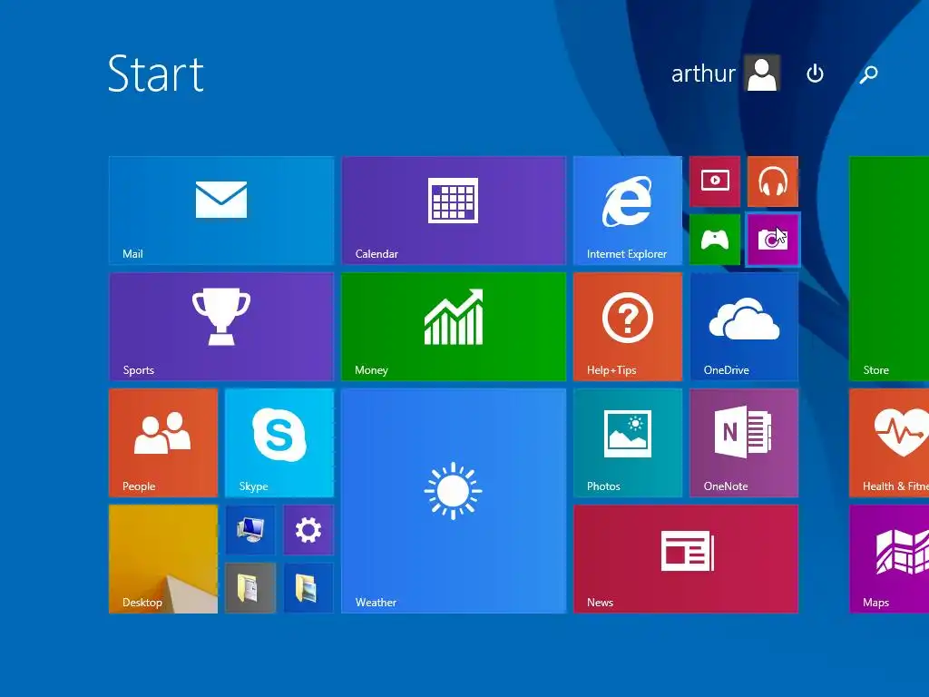The height and width of the screenshot is (697, 929).
Task: Open the Money tile
Action: tap(454, 327)
